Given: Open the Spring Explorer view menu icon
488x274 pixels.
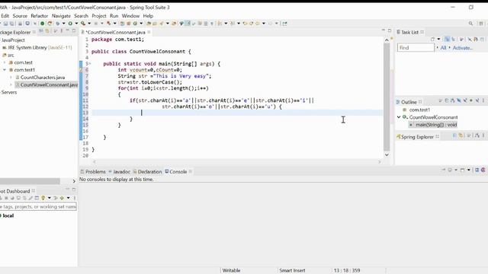Looking at the screenshot, I should coord(483,135).
